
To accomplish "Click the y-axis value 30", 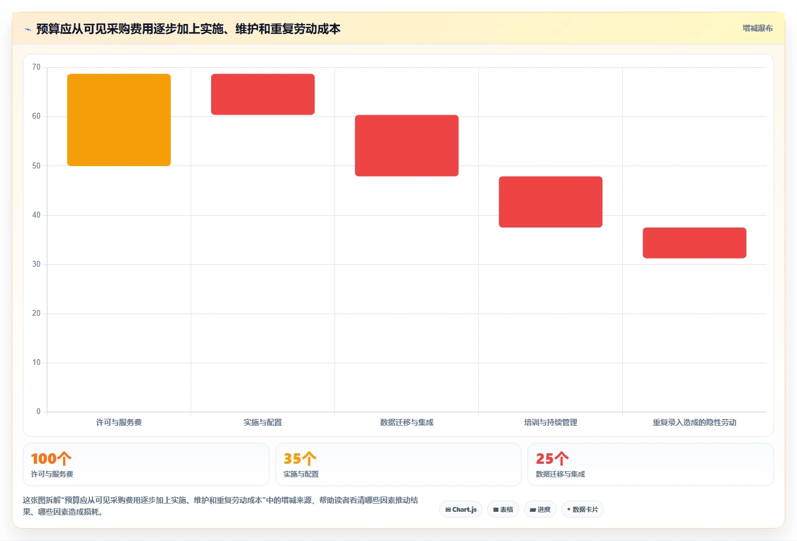I will click(x=36, y=264).
